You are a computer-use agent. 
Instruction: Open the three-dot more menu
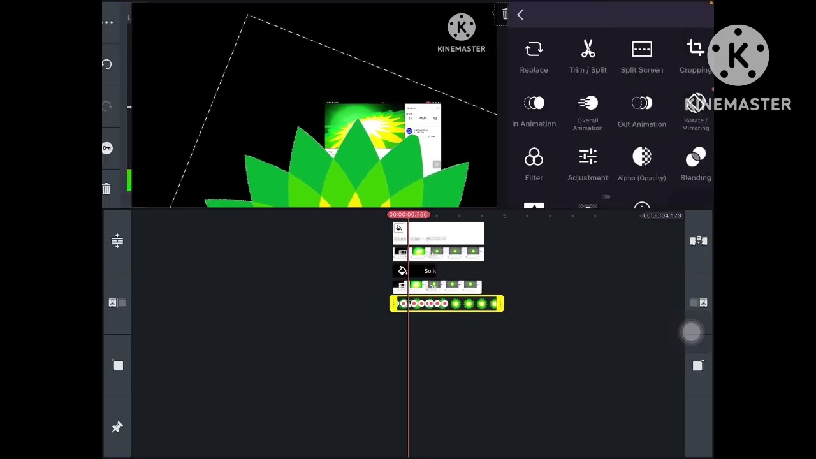click(x=108, y=23)
